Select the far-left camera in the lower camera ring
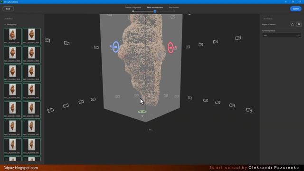 click(x=50, y=110)
